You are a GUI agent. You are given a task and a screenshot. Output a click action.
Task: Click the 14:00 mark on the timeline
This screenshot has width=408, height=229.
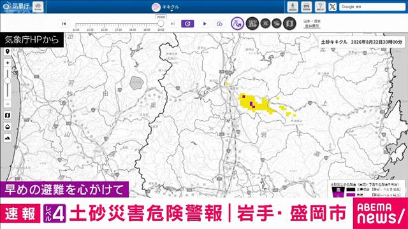pos(76,30)
